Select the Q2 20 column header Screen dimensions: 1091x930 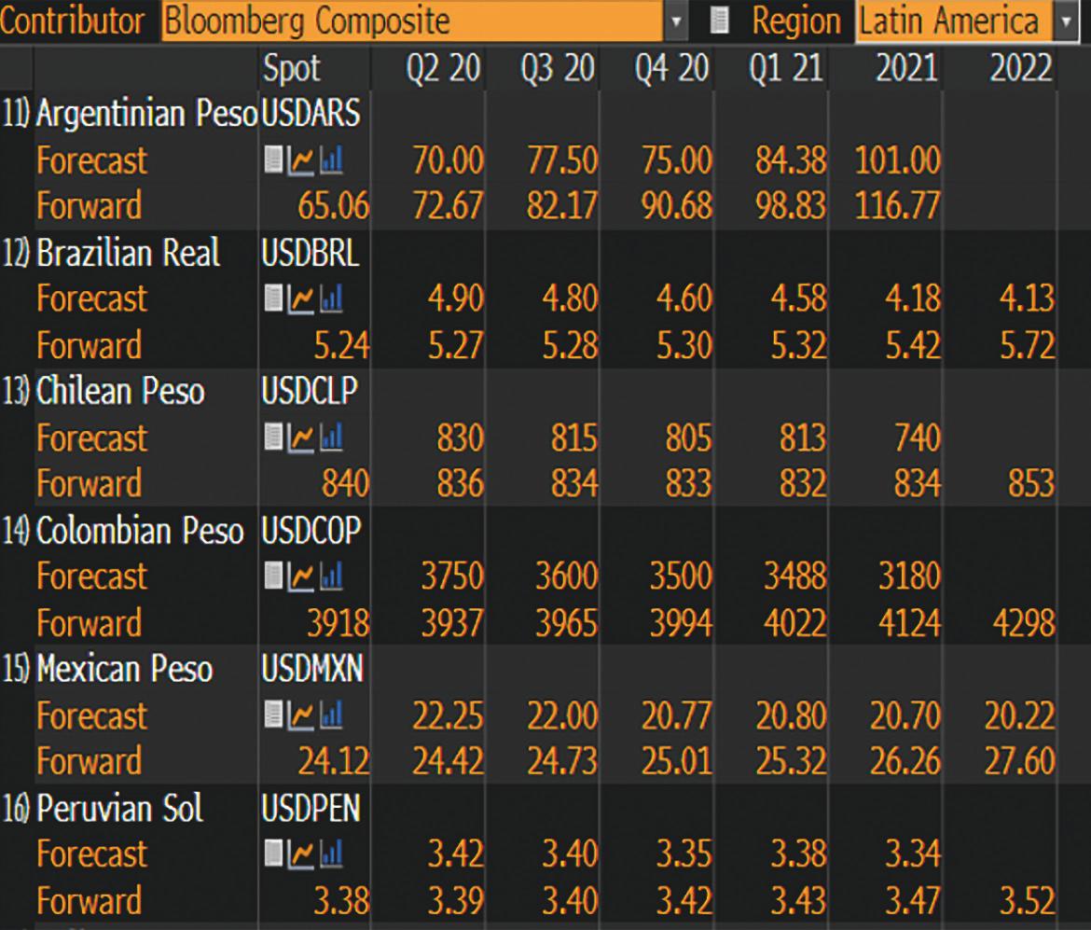pos(444,69)
